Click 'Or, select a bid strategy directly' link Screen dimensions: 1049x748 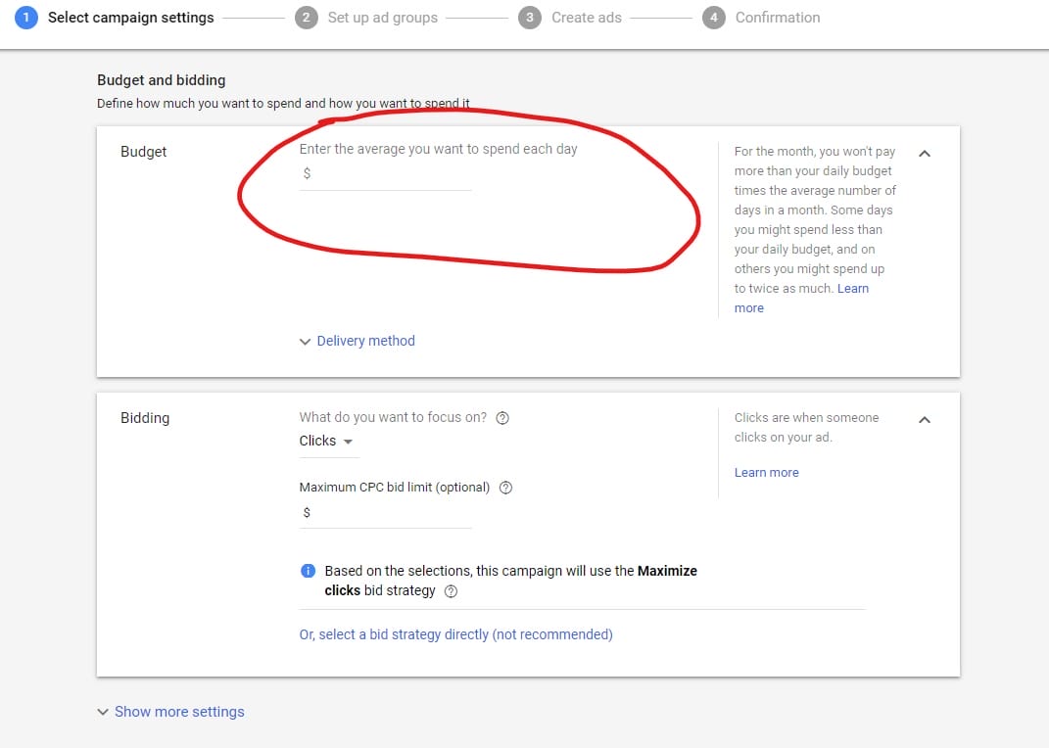pos(455,634)
